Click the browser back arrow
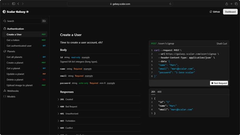Screen dimensions: 240x135 [x=18, y=4]
